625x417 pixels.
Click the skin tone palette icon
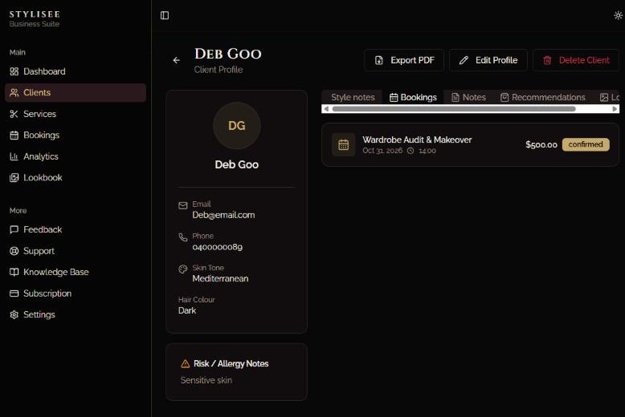(183, 269)
